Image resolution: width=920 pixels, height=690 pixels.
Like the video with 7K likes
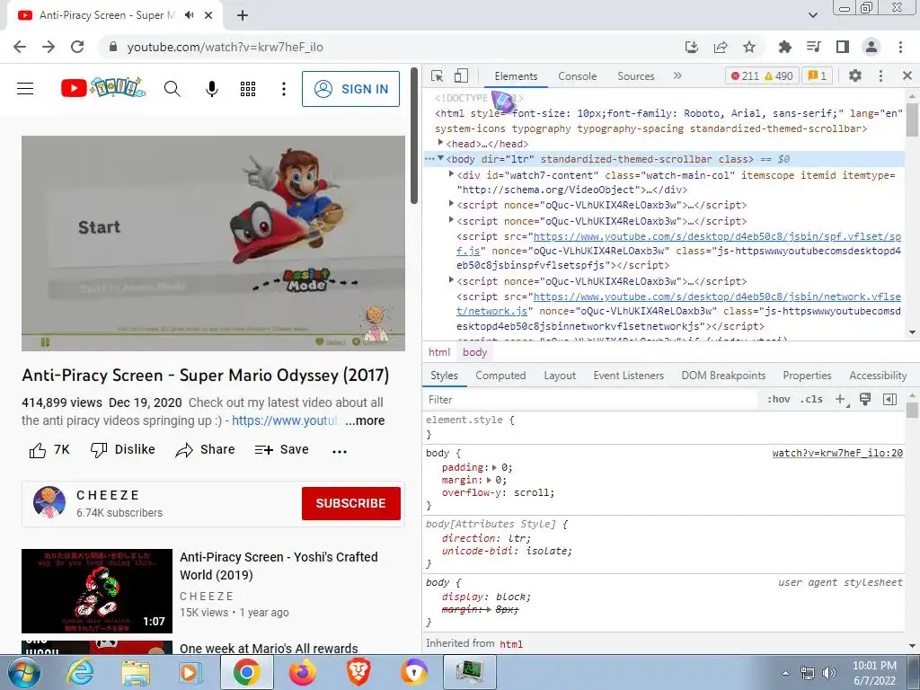49,450
